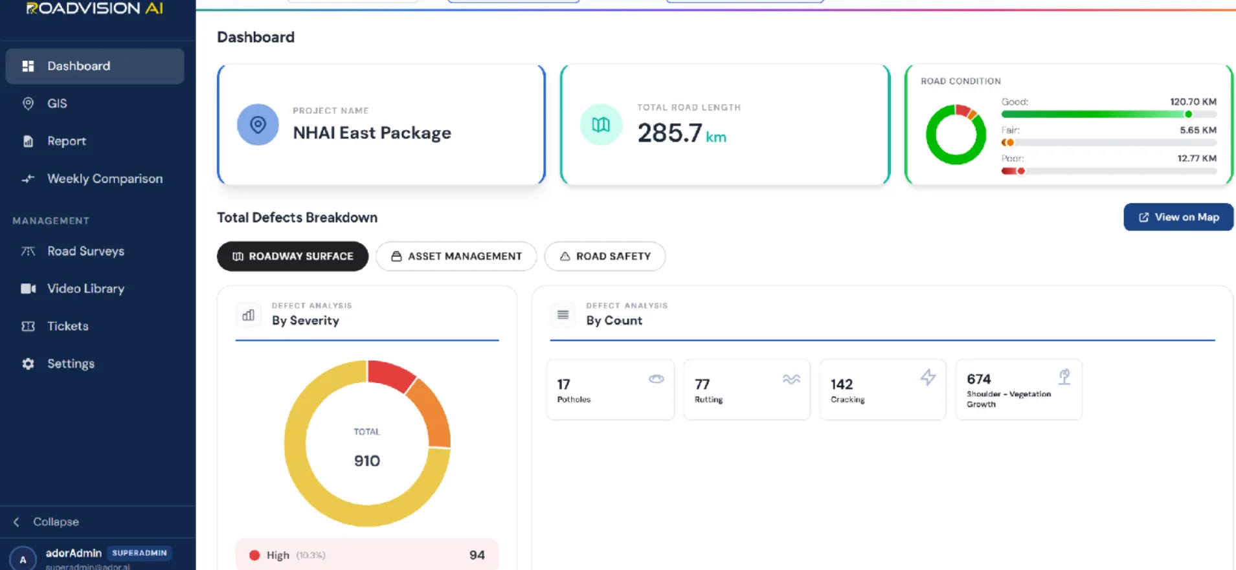Click the Dashboard grid icon

28,66
